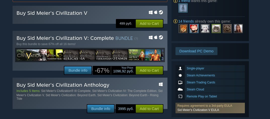Screen dimensions: 270x119
Task: Click the Steam Cloud icon
Action: tap(180, 89)
